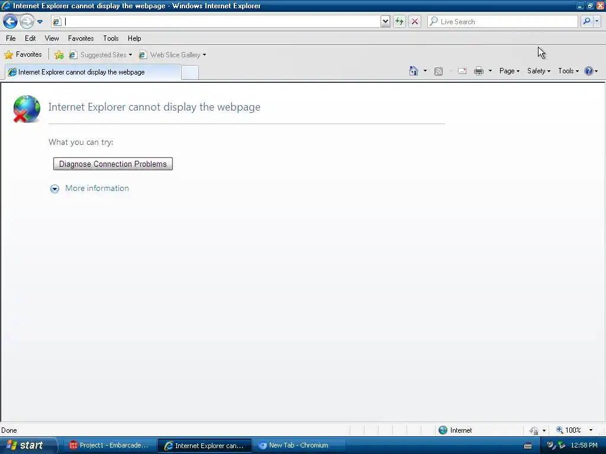Click Add to Favorites Bar star icon
The image size is (606, 454).
[59, 55]
